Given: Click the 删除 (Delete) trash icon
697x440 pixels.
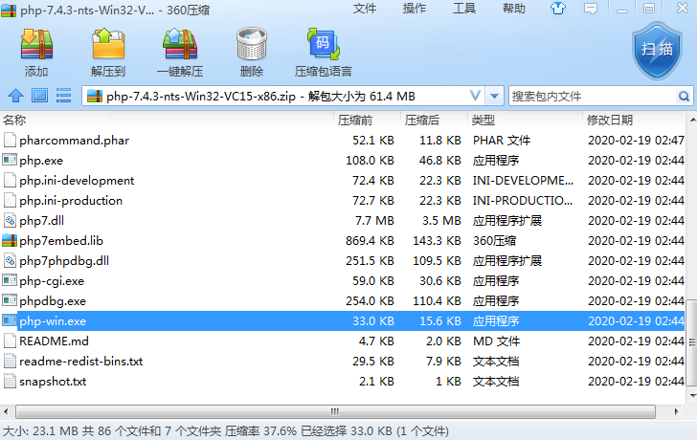Looking at the screenshot, I should pos(252,43).
